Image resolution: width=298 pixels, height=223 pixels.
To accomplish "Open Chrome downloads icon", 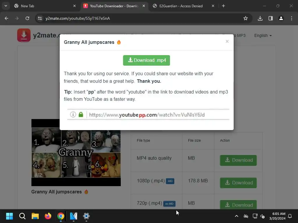I will 260,18.
